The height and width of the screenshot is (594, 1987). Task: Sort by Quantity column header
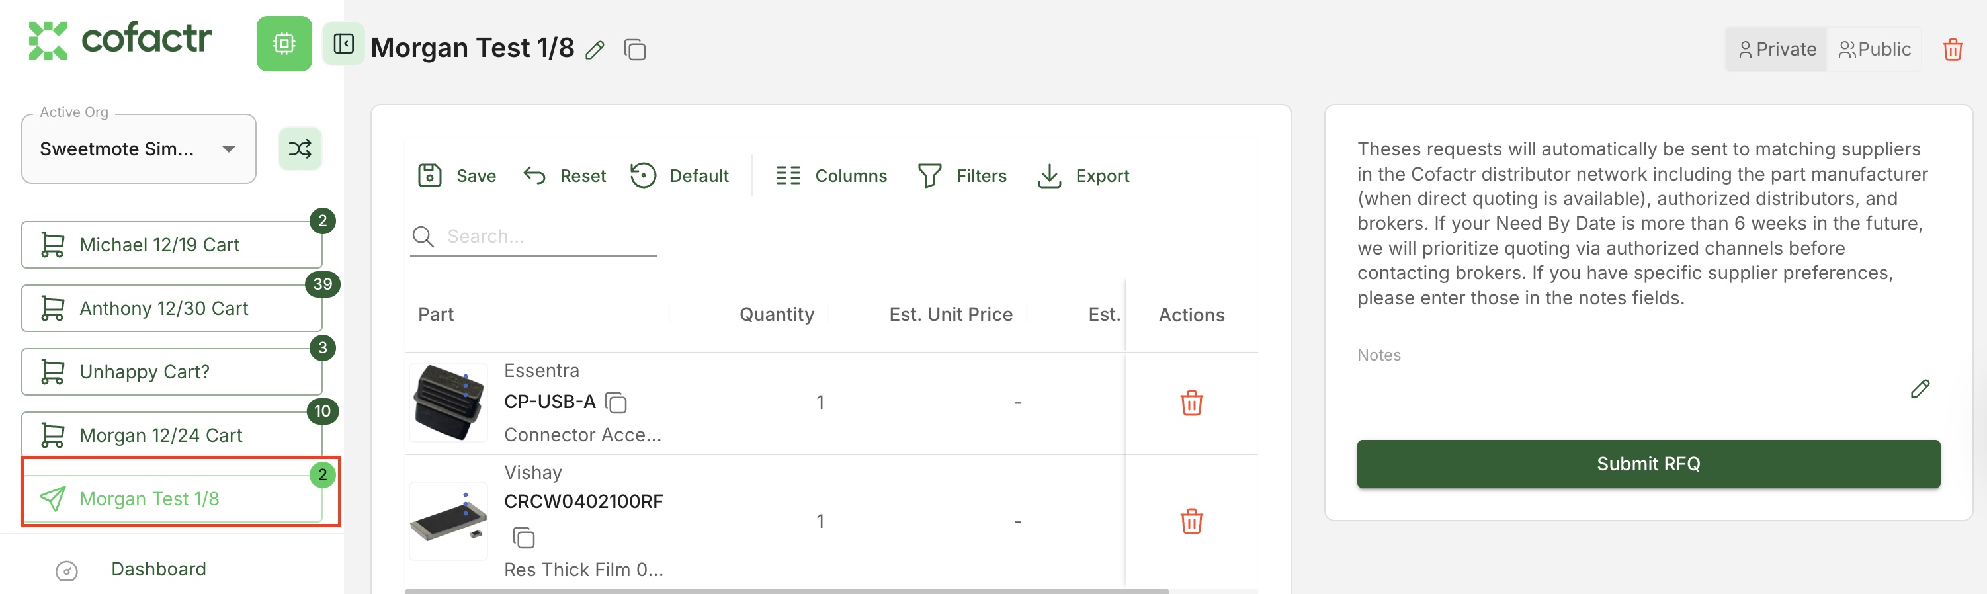coord(777,315)
